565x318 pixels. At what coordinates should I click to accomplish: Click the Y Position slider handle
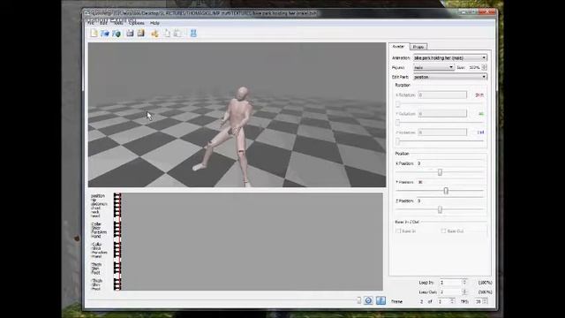446,191
